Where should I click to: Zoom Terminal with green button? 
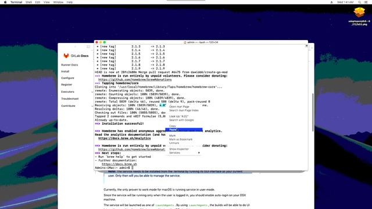coord(105,42)
